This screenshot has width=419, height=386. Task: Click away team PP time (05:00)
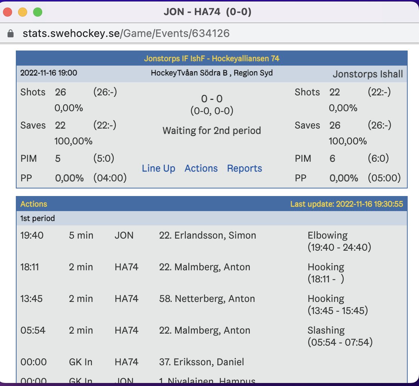(x=384, y=178)
